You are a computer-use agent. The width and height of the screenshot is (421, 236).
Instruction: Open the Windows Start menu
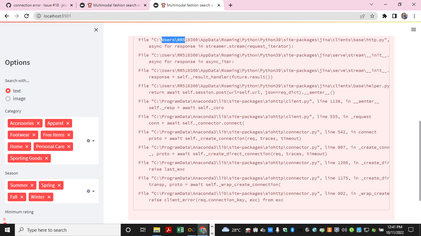[7, 230]
